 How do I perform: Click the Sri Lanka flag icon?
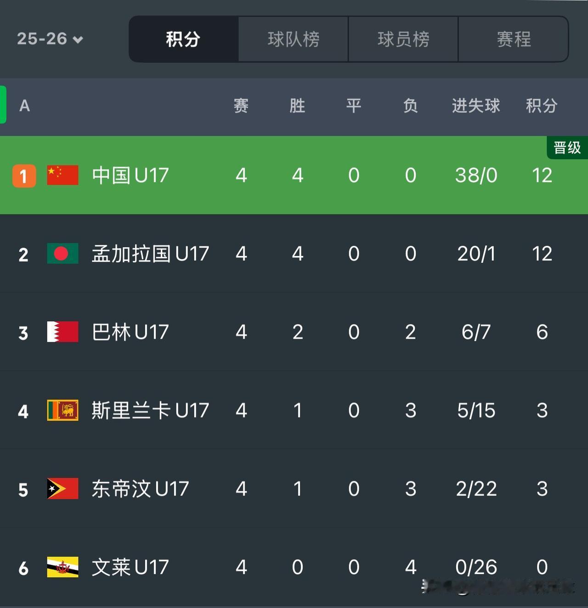coord(62,410)
